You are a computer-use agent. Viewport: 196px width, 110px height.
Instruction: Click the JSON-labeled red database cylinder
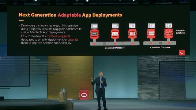[x=94, y=34]
